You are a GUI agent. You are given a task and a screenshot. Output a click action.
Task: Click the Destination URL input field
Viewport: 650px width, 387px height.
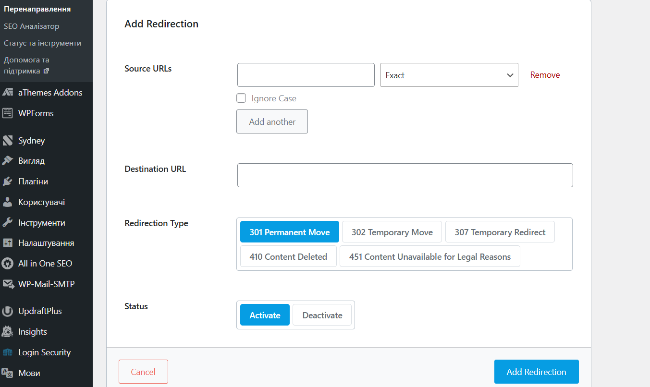coord(405,175)
